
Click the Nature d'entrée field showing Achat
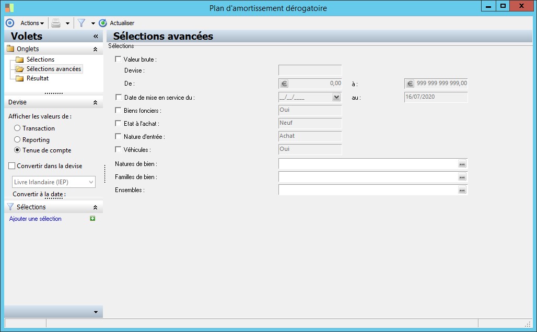click(310, 136)
